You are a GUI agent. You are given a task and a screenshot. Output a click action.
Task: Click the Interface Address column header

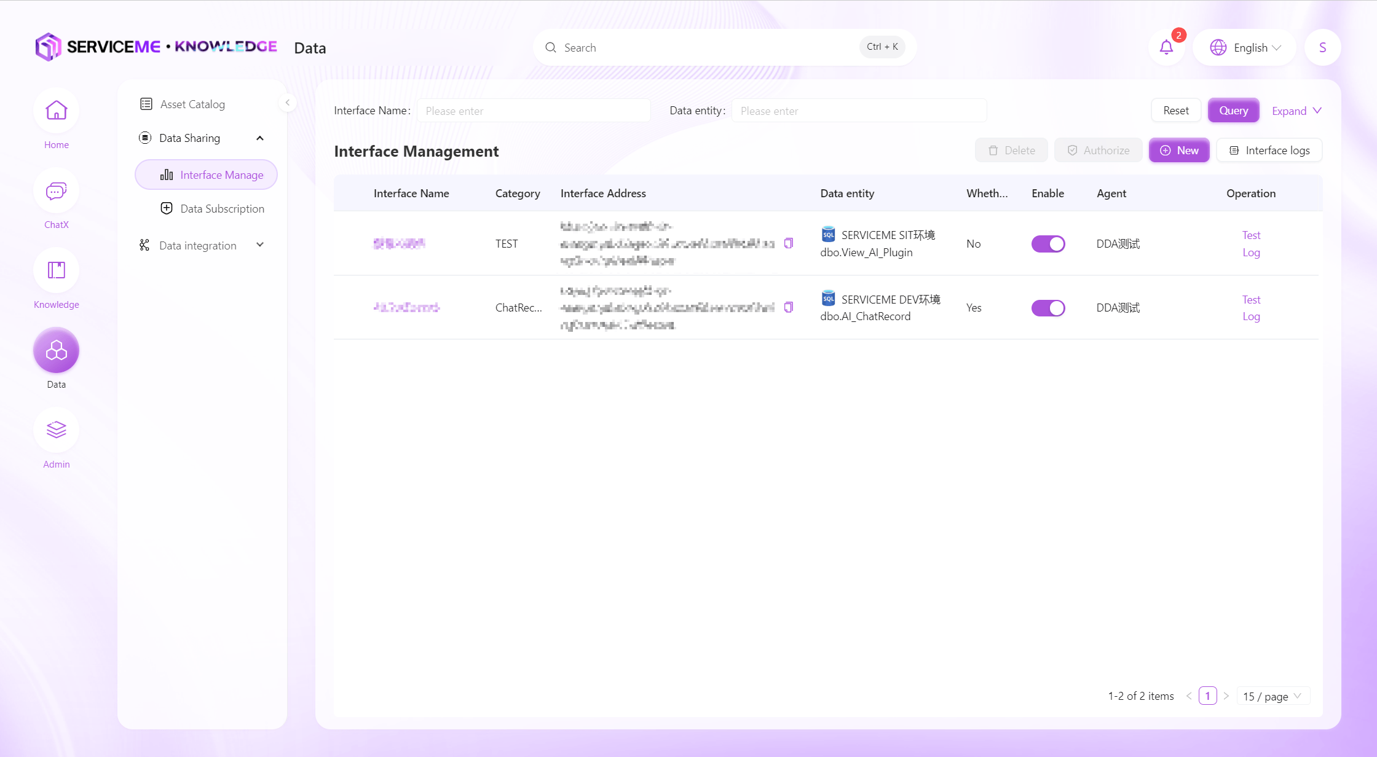tap(603, 194)
